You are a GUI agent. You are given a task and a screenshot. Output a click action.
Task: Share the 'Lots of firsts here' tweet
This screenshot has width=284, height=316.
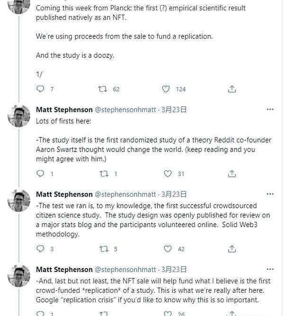[x=231, y=174]
